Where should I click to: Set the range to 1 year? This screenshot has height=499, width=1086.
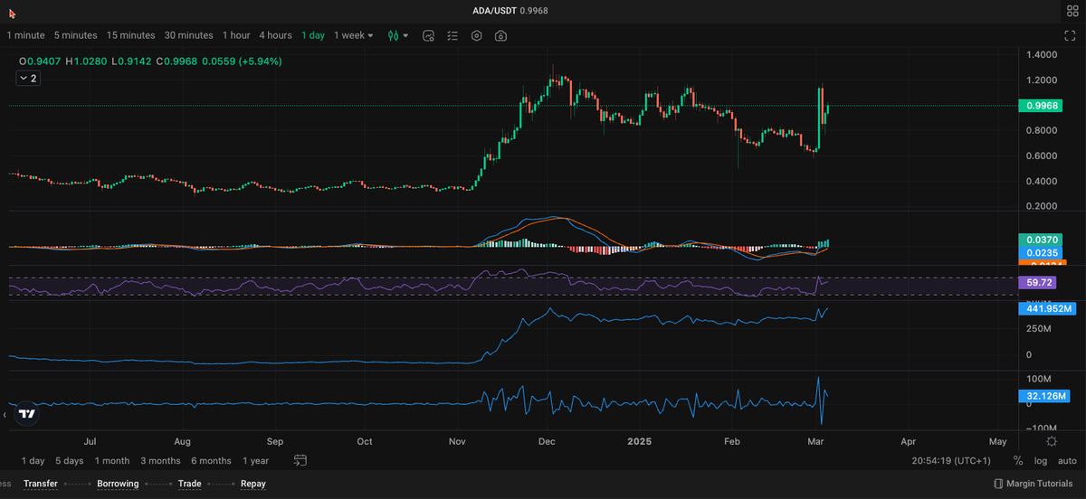pos(255,461)
